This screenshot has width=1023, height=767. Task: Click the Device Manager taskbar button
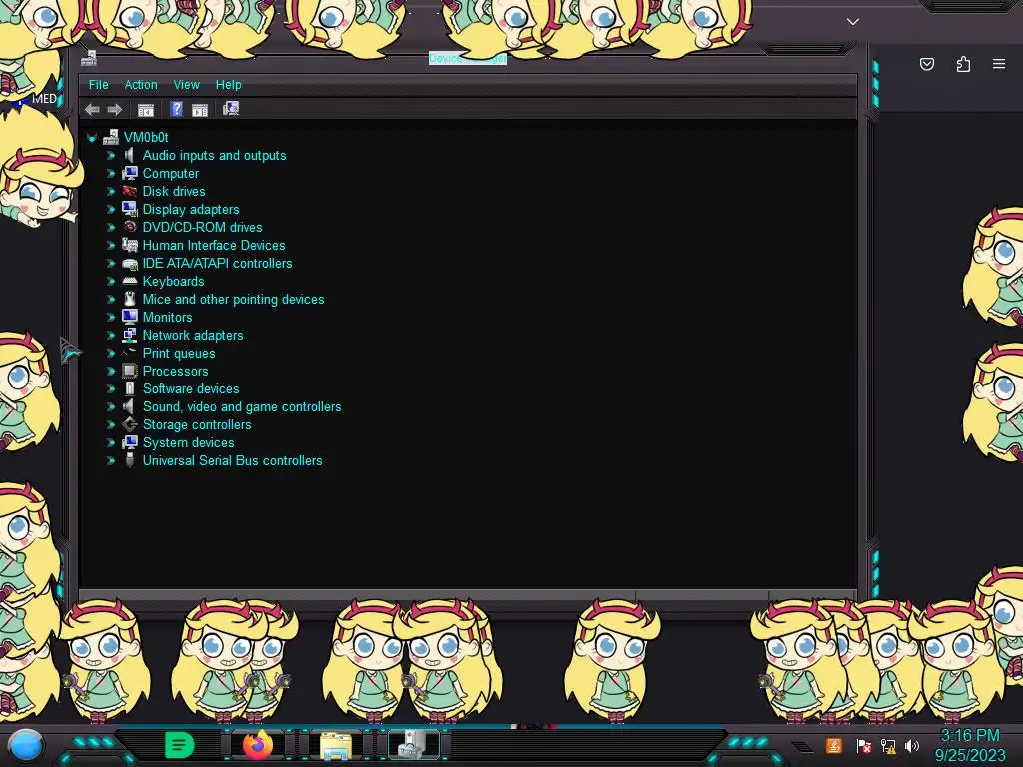coord(415,745)
